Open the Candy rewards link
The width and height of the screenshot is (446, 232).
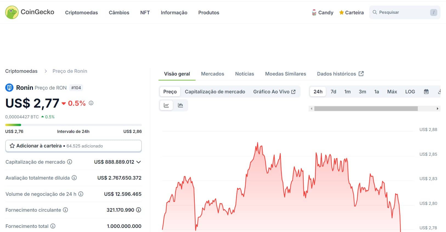pyautogui.click(x=323, y=13)
